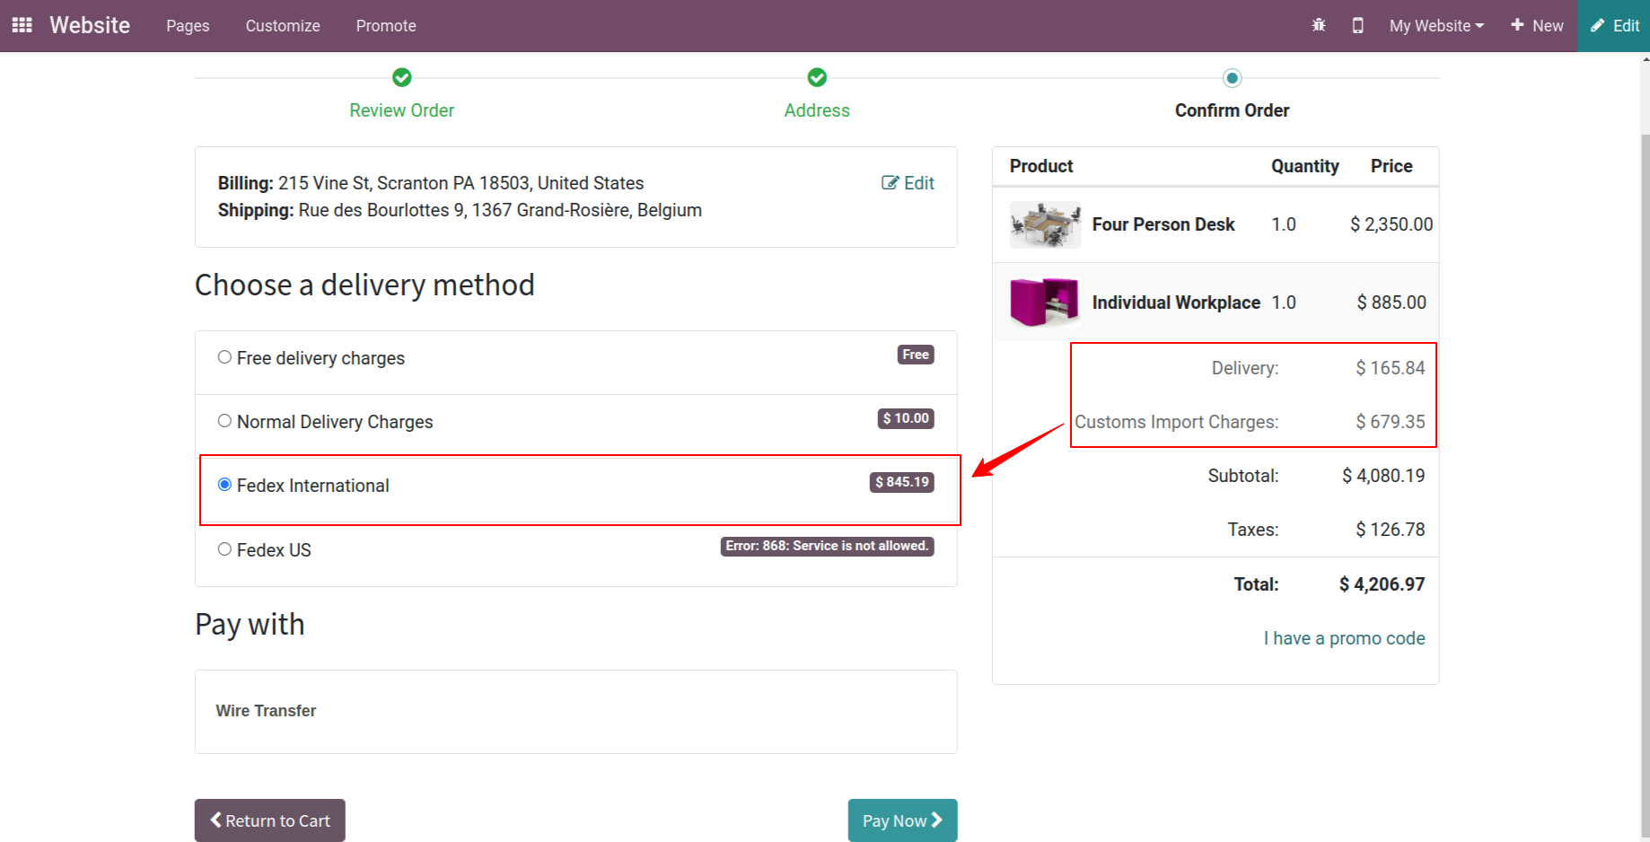Click the Address green checkmark step

817,77
